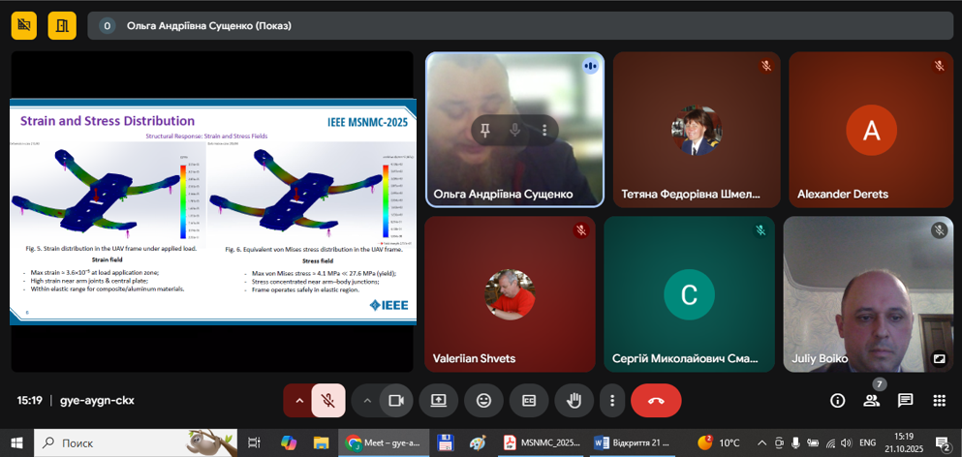Open the activities grid icon
This screenshot has width=962, height=457.
(939, 400)
